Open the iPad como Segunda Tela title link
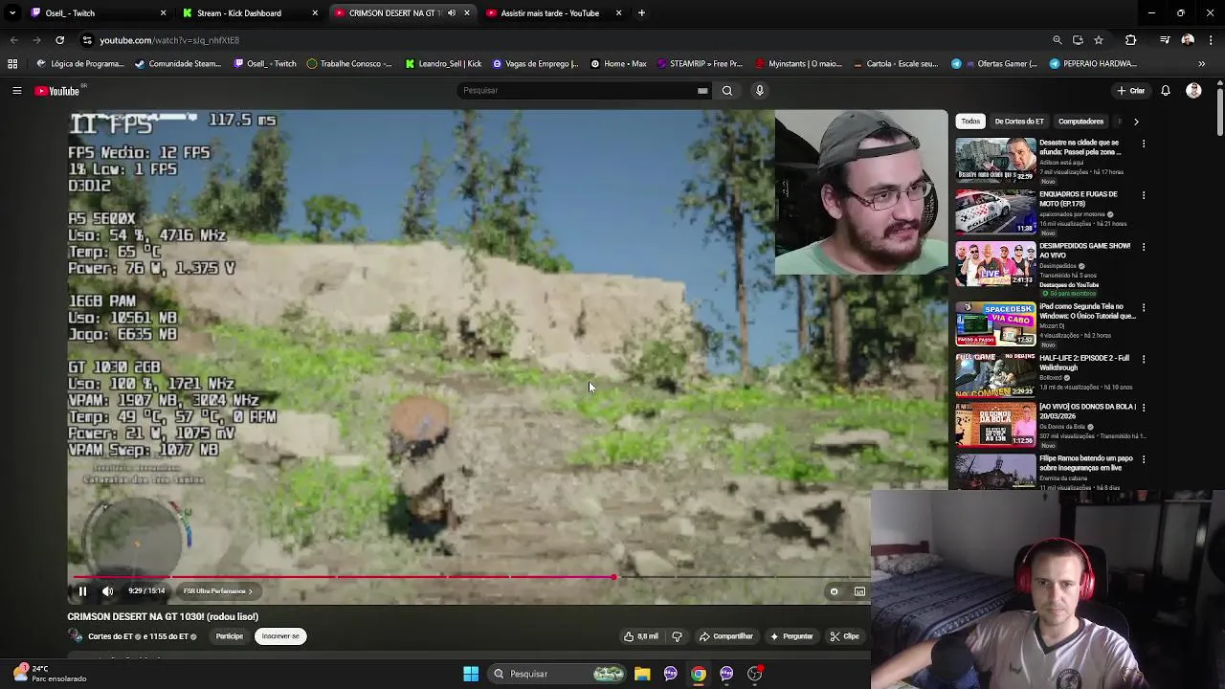The image size is (1225, 689). click(1087, 311)
